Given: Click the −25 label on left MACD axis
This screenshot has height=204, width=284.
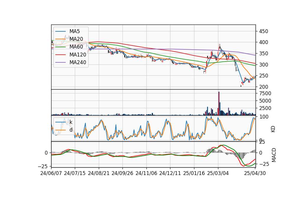Looking at the screenshot, I should (x=43, y=166).
